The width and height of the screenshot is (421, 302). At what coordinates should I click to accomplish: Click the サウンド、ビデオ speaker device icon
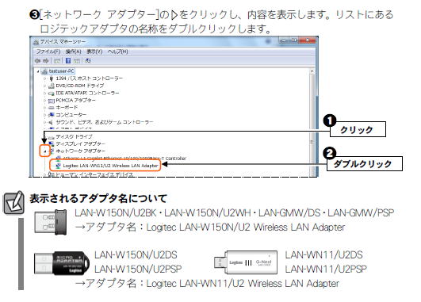(51, 122)
